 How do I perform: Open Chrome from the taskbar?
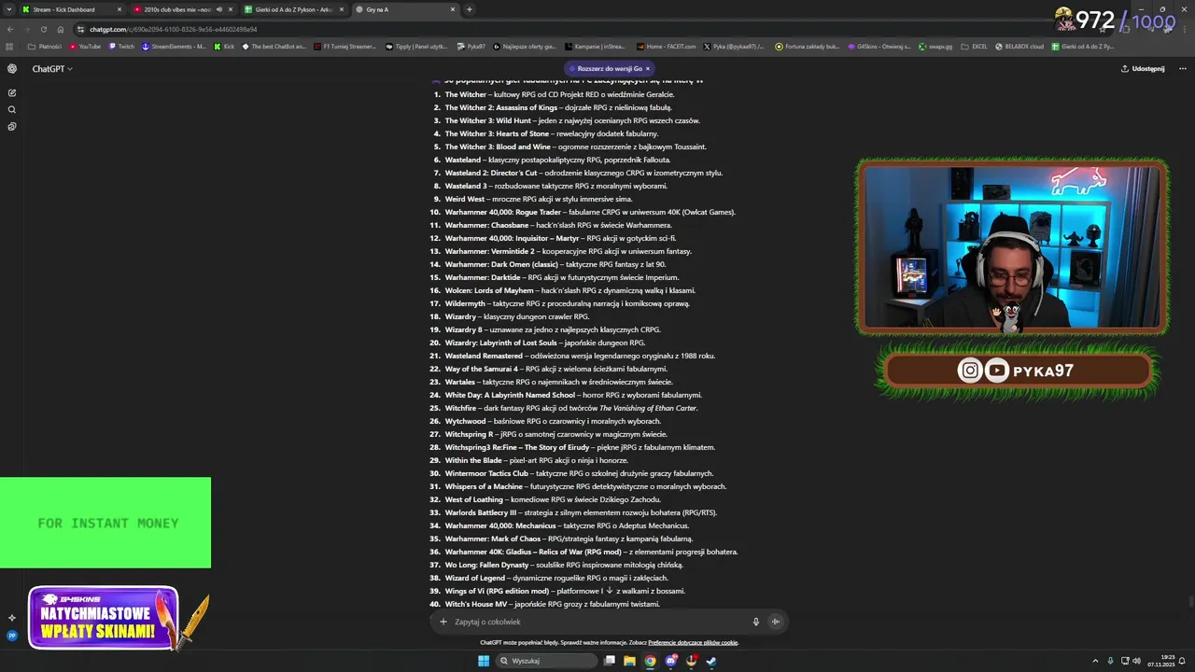click(651, 661)
